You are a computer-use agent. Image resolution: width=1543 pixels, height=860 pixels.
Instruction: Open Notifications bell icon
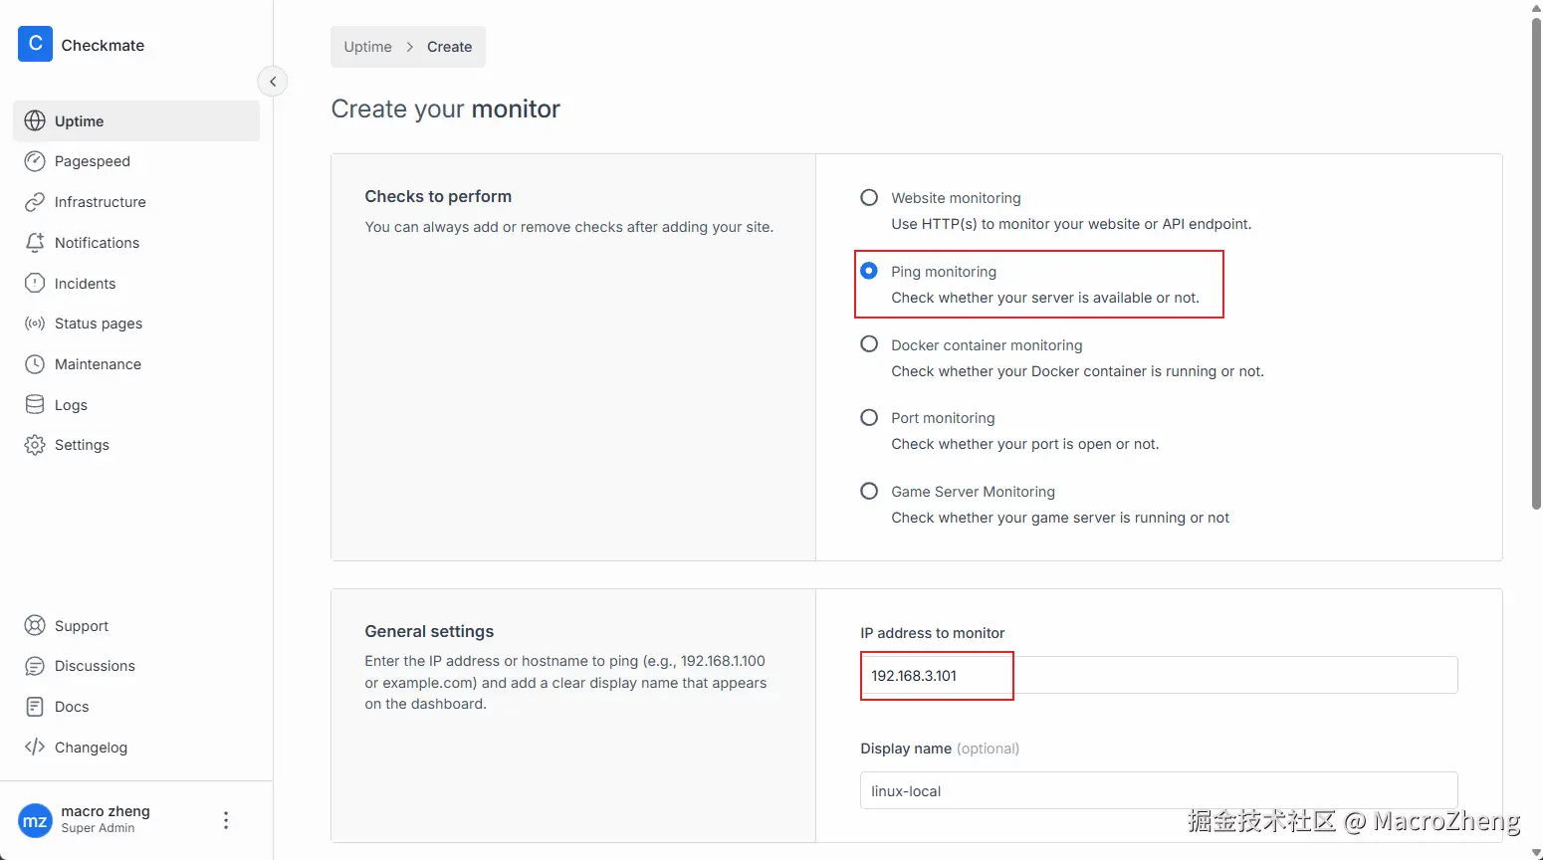35,243
